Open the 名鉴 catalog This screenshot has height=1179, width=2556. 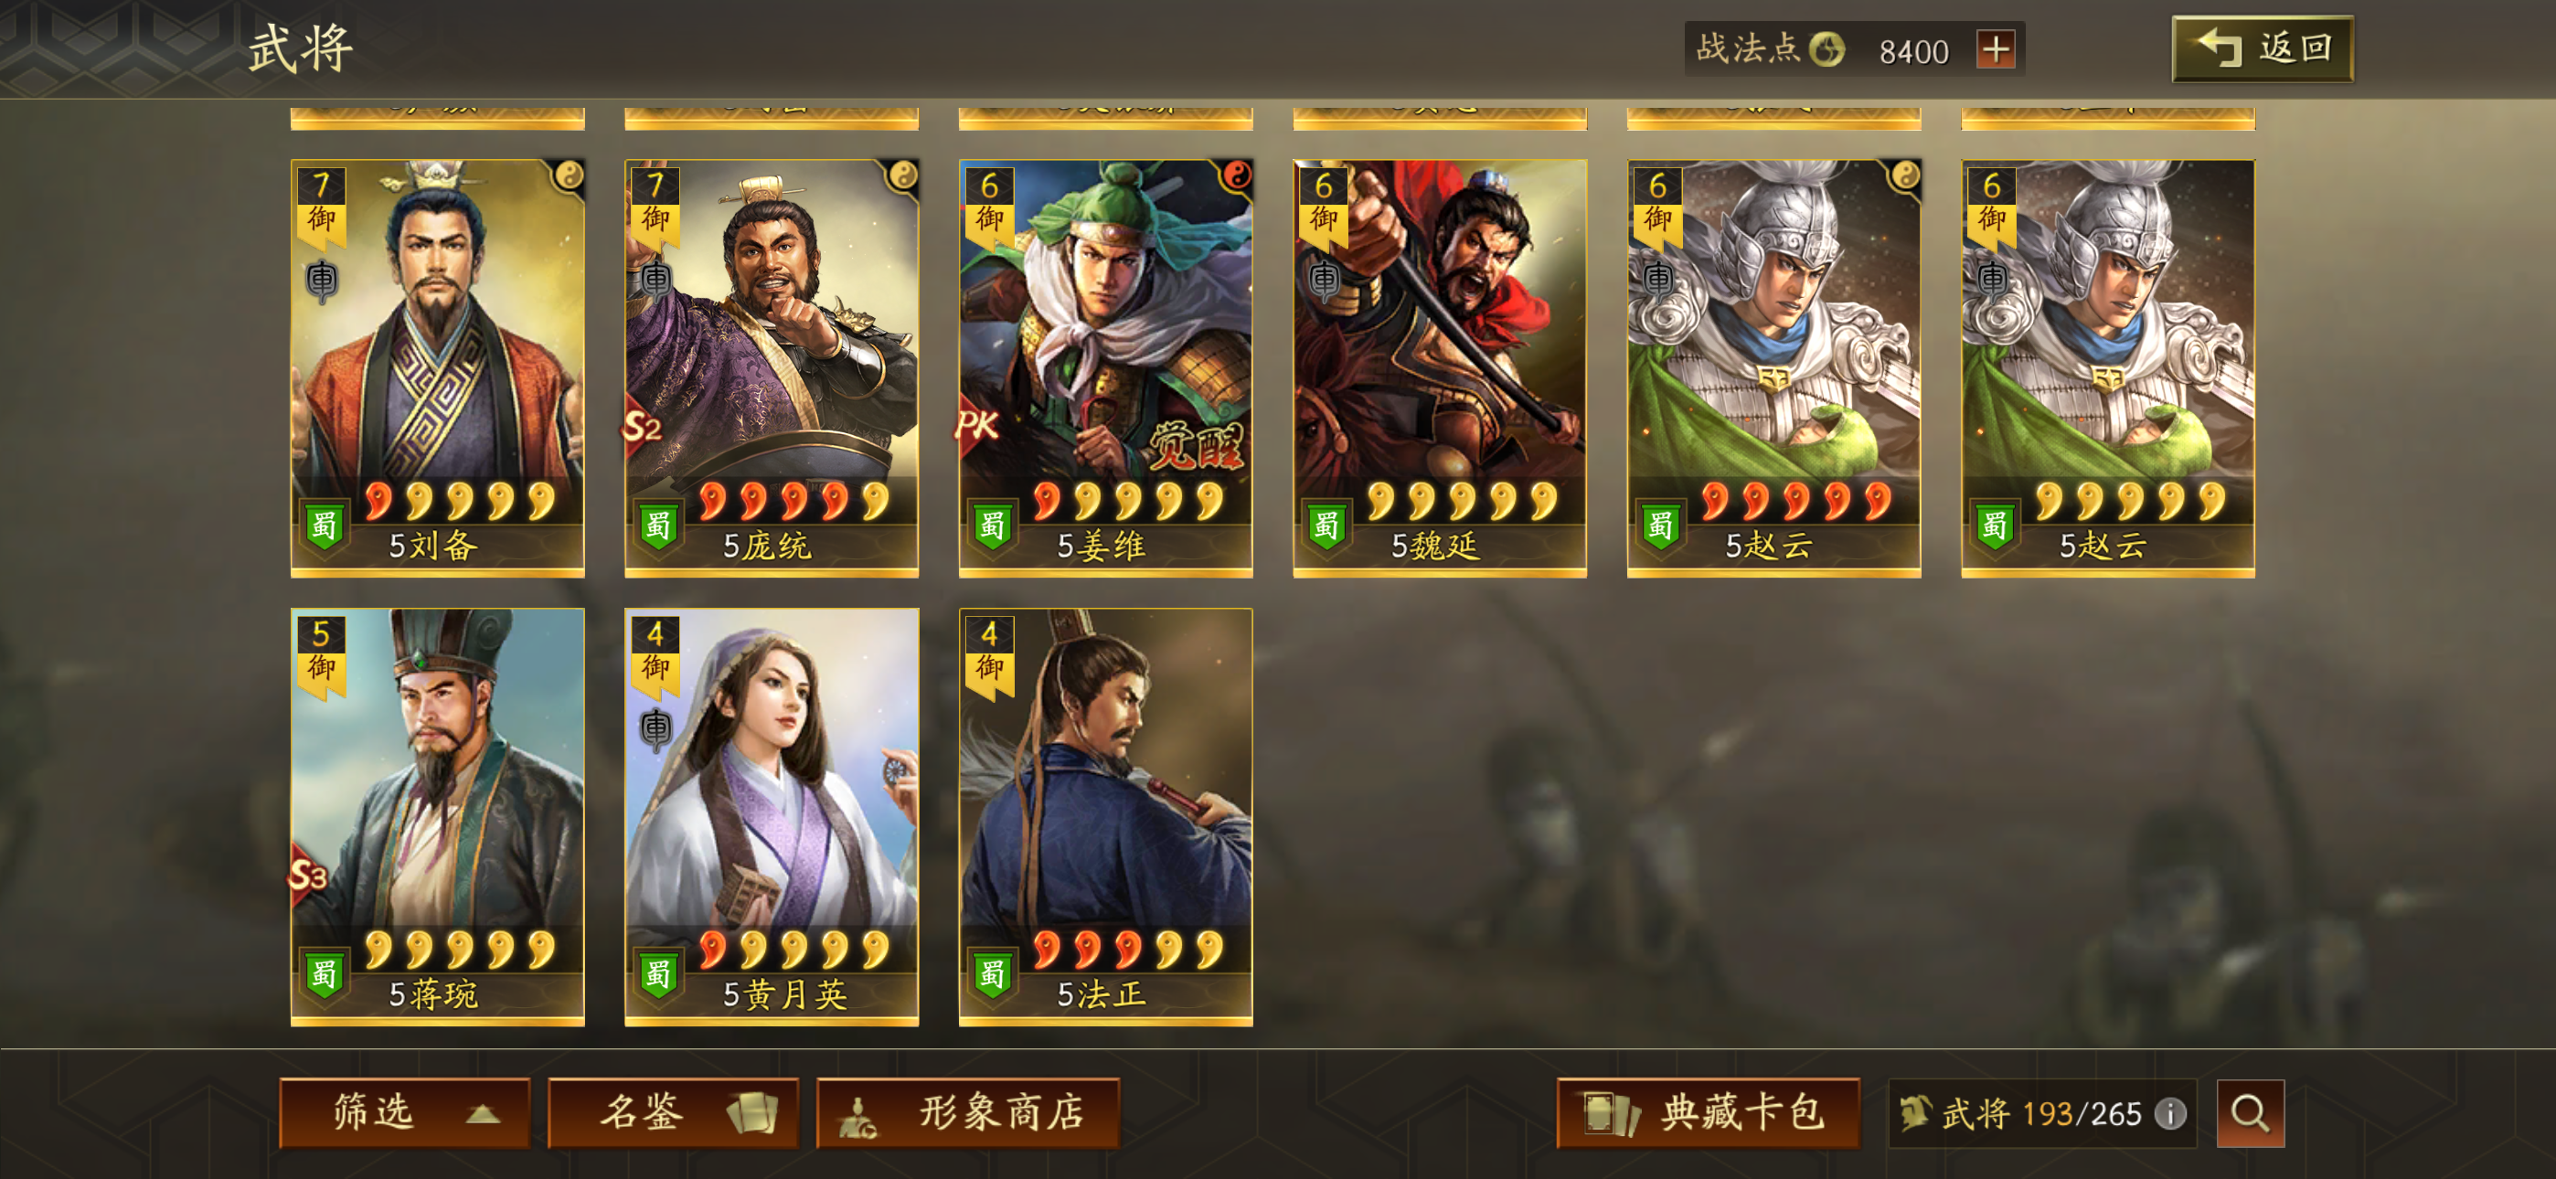pyautogui.click(x=673, y=1112)
